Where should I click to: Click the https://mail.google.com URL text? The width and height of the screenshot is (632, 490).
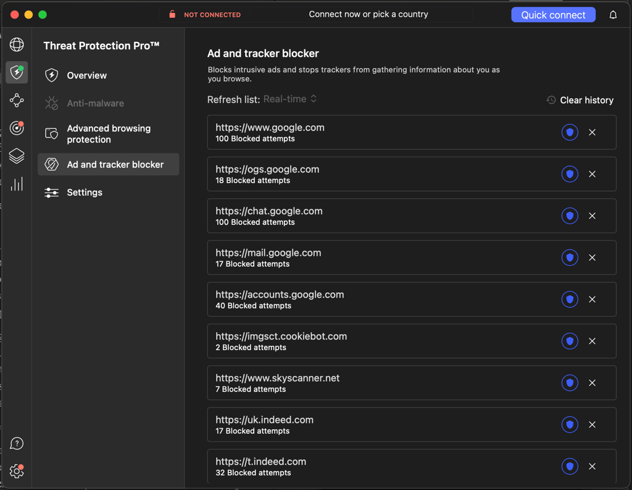pyautogui.click(x=268, y=253)
